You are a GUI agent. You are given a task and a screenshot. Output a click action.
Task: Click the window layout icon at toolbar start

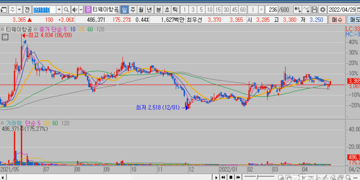pos(4,10)
